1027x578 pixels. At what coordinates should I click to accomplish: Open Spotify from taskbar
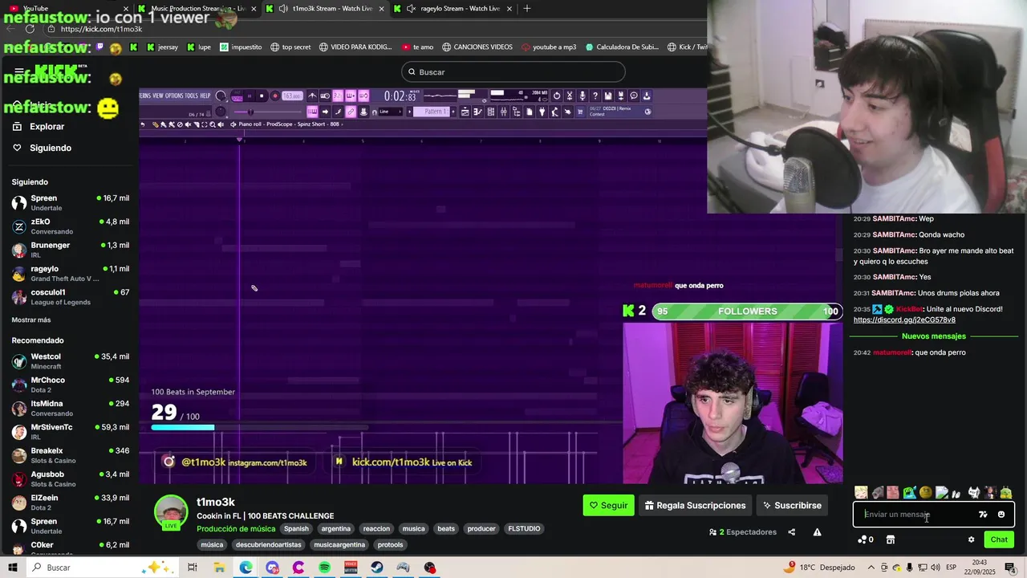click(x=324, y=568)
